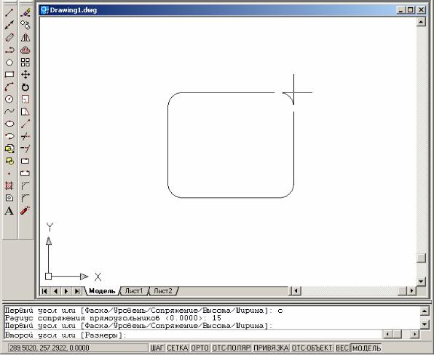Jump to the last layout tab

click(x=77, y=291)
